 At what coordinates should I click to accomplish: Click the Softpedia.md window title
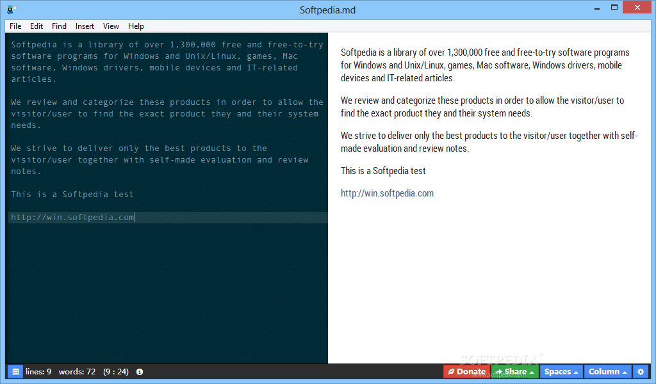[327, 10]
